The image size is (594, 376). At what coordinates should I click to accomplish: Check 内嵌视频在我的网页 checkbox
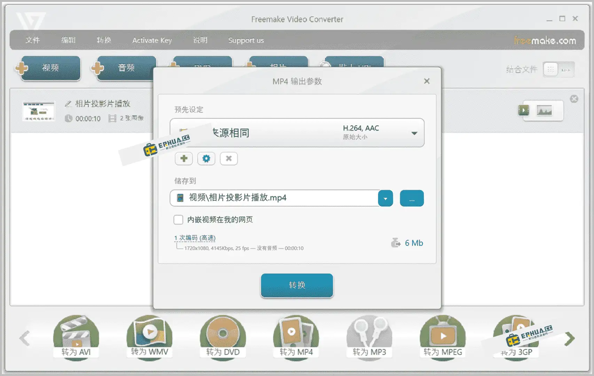pyautogui.click(x=178, y=220)
